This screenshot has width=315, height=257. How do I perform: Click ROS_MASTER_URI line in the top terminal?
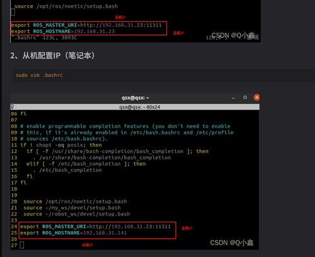point(86,25)
